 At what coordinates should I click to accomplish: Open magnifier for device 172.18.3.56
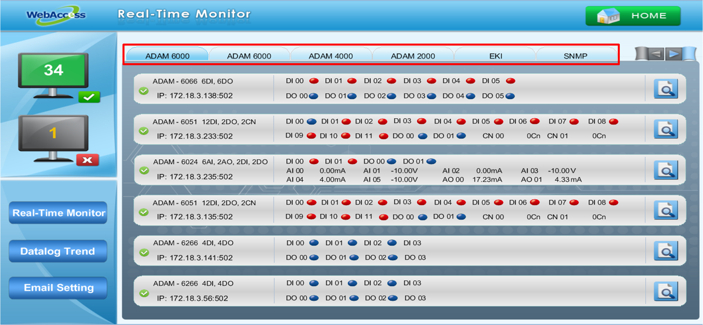click(x=665, y=291)
